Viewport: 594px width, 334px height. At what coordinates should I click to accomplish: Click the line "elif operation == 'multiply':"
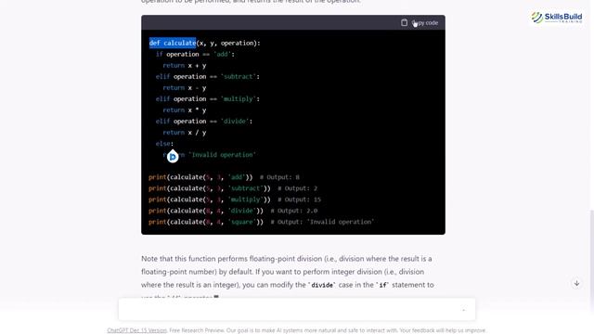click(x=208, y=99)
